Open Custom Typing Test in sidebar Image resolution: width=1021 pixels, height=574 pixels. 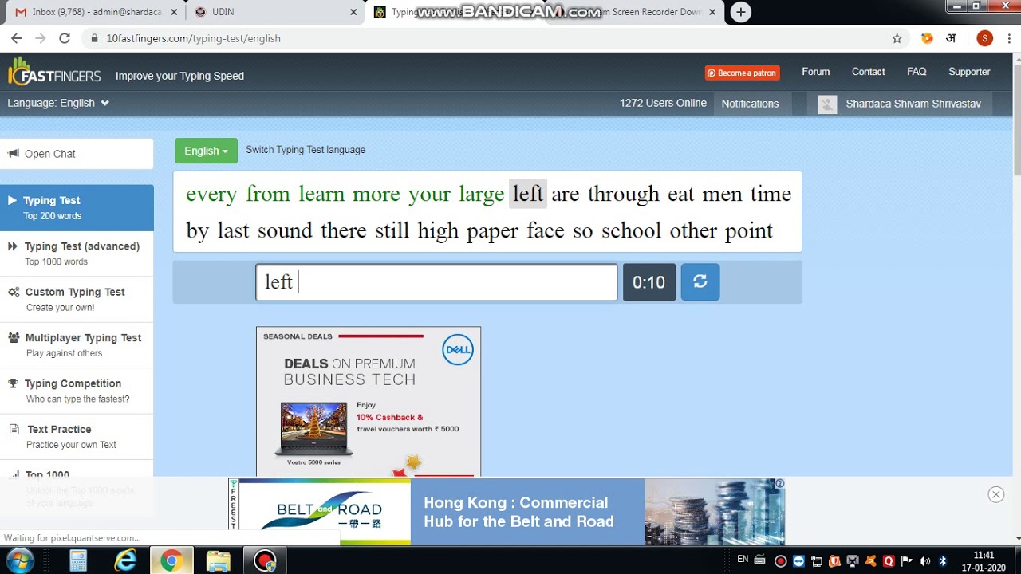[x=77, y=299]
